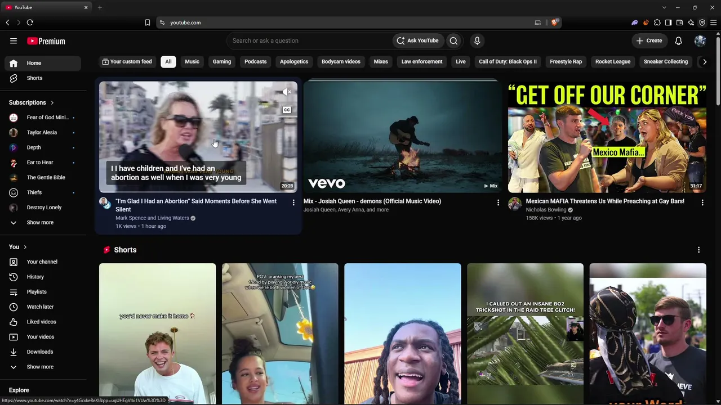721x405 pixels.
Task: View site settings icon beside youtube.com
Action: (x=162, y=22)
